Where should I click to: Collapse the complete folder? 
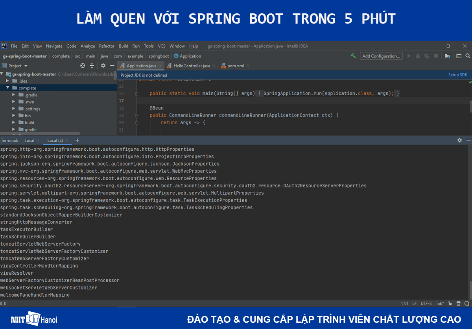(x=7, y=88)
